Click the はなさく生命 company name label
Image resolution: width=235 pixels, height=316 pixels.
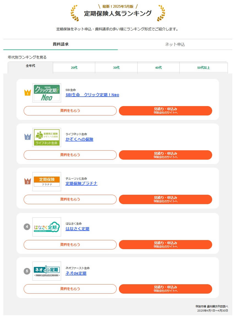(74, 224)
